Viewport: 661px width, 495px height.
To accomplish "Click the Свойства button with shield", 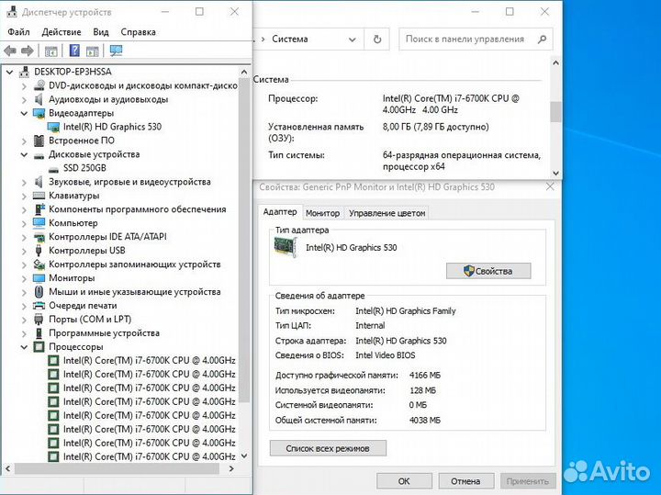I will click(488, 271).
